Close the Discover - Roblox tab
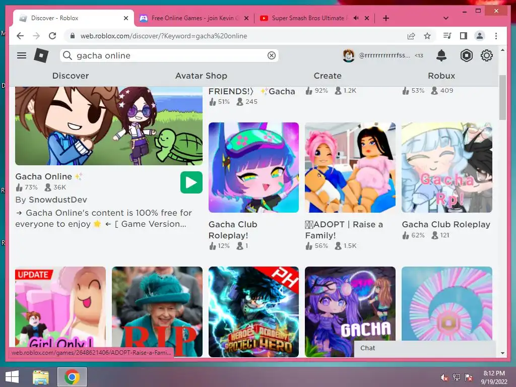 pos(125,18)
